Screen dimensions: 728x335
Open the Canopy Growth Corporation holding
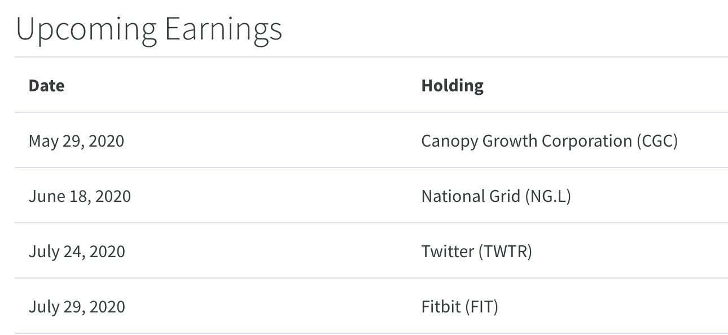click(526, 140)
